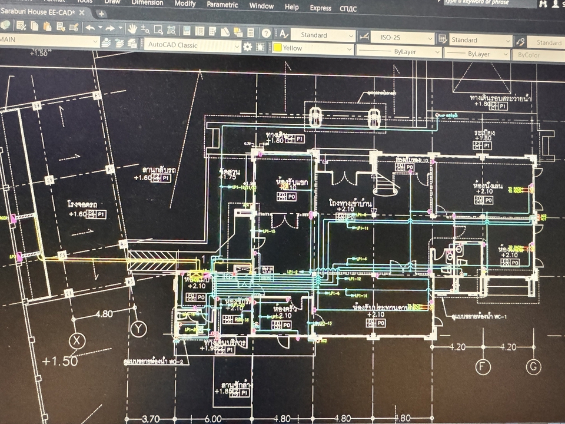Click the grid bubble labeled X
The height and width of the screenshot is (424, 565).
click(x=77, y=341)
